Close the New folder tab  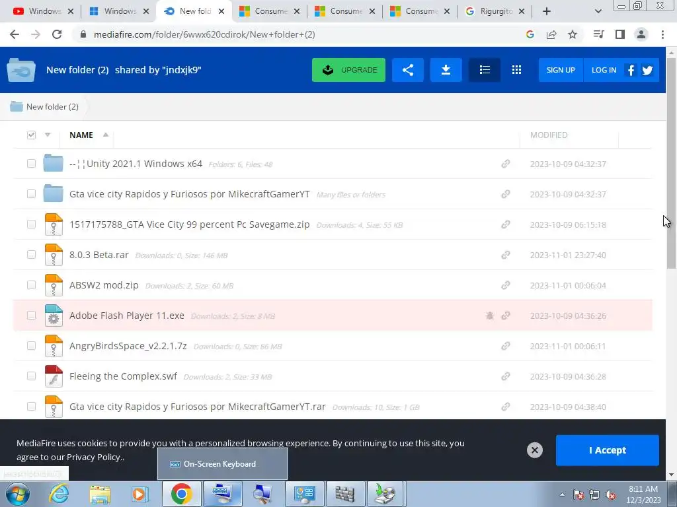pyautogui.click(x=221, y=11)
